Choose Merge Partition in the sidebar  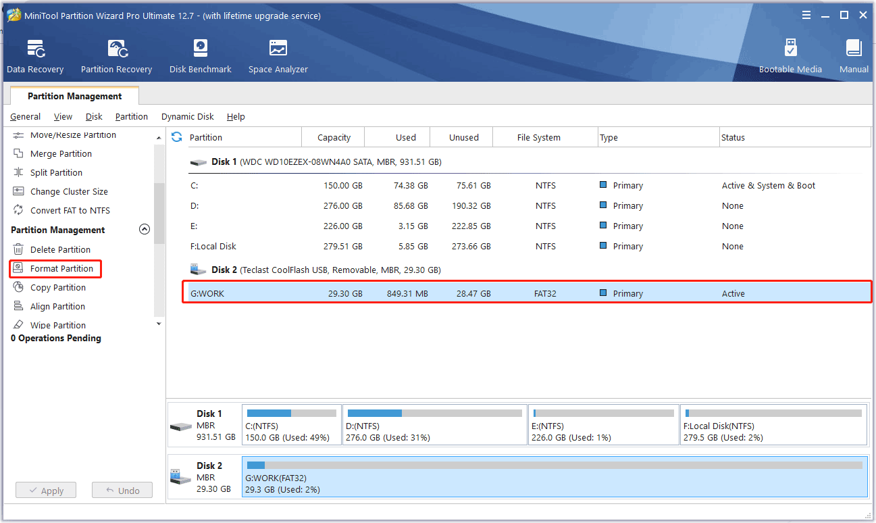point(61,153)
